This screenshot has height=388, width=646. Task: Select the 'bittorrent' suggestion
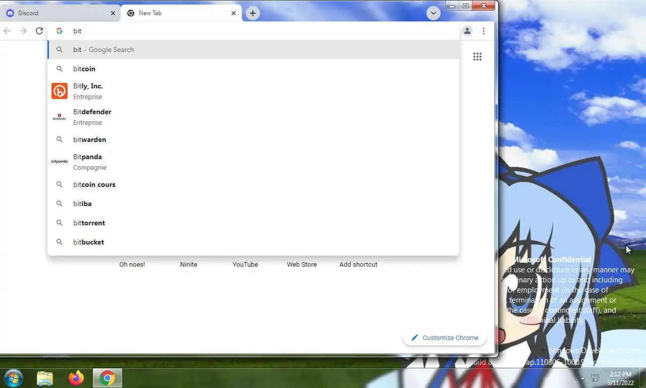tap(253, 223)
